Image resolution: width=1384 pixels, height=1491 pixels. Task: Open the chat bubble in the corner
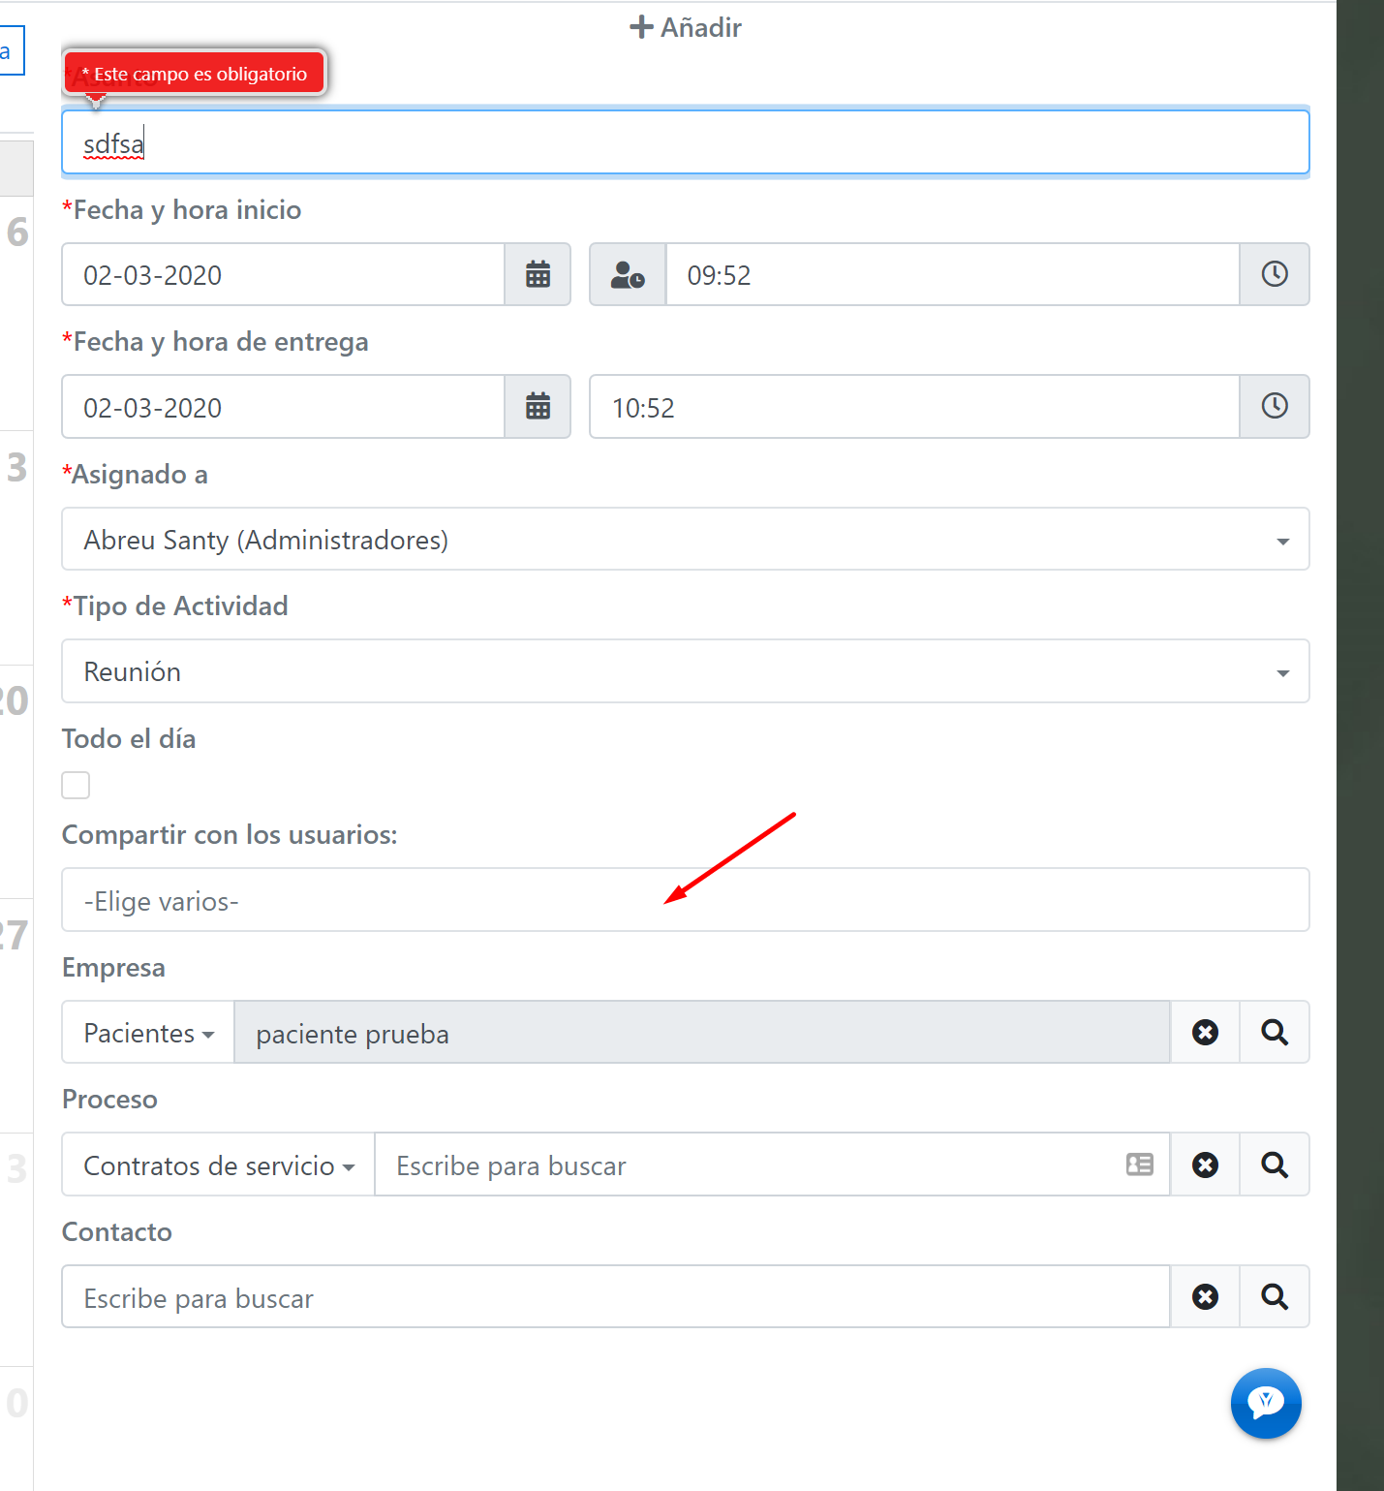(x=1266, y=1403)
